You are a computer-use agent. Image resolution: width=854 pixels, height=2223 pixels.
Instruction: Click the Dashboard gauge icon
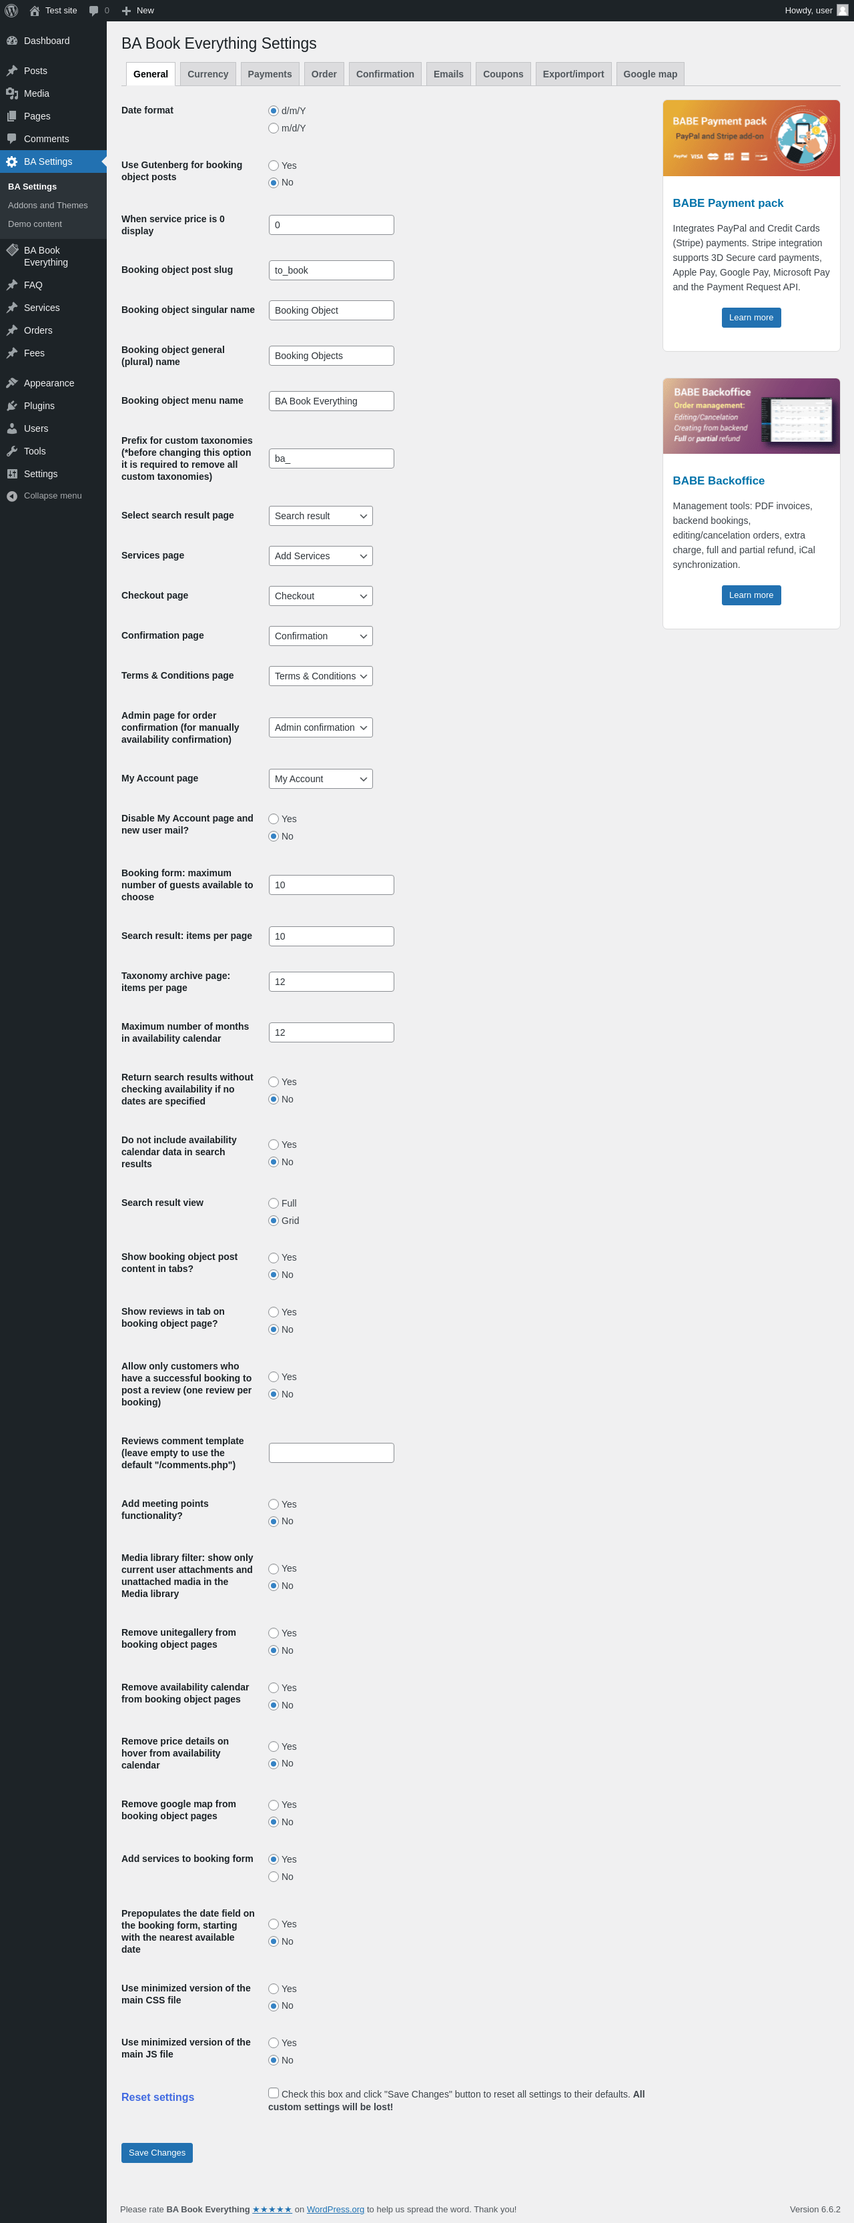tap(12, 41)
